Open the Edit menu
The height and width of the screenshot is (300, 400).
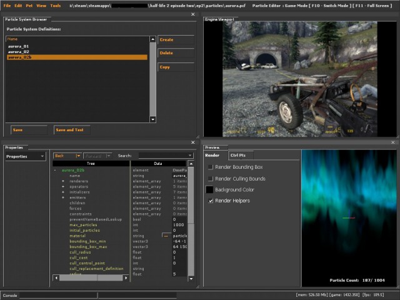(18, 6)
